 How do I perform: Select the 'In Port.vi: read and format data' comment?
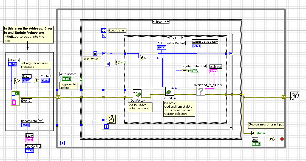coord(179,109)
